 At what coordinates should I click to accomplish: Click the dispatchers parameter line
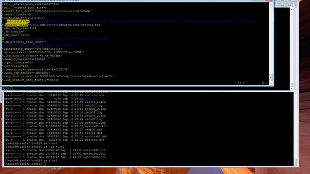tap(43, 52)
